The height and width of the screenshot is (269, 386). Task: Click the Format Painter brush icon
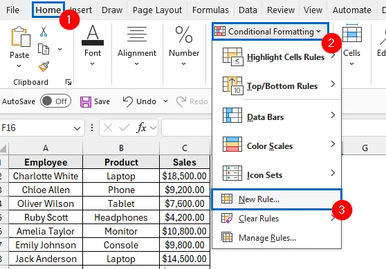tap(44, 66)
